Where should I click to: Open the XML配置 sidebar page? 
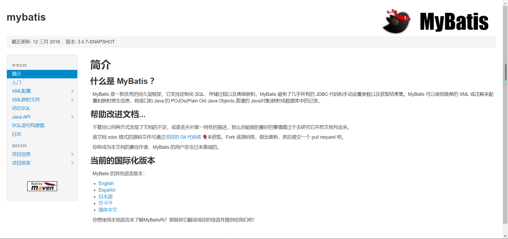pyautogui.click(x=21, y=91)
